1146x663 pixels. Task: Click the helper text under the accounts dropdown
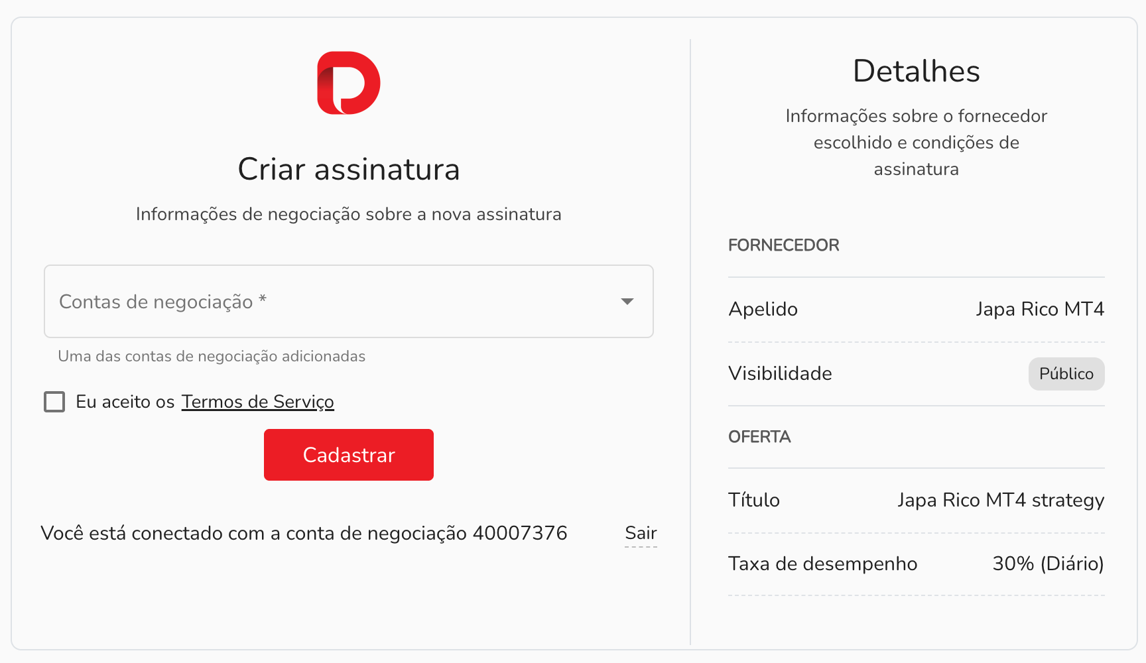click(x=212, y=356)
